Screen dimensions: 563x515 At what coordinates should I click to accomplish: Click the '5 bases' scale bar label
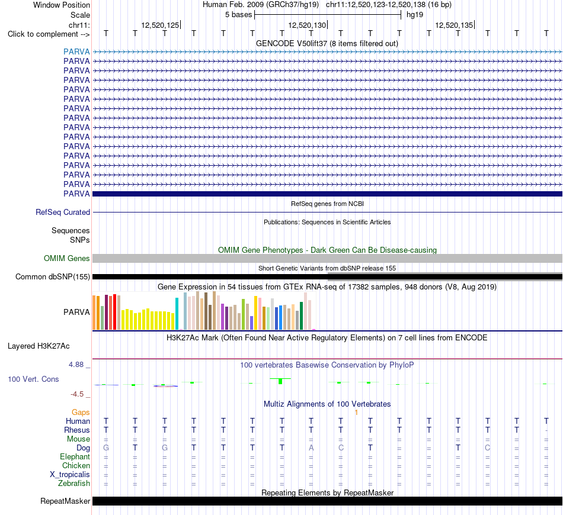coord(238,15)
